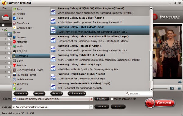Choose the Sony category

tap(31, 61)
